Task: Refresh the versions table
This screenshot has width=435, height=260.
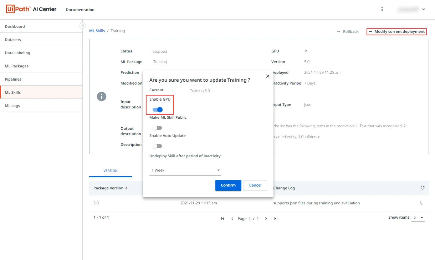Action: (x=423, y=188)
